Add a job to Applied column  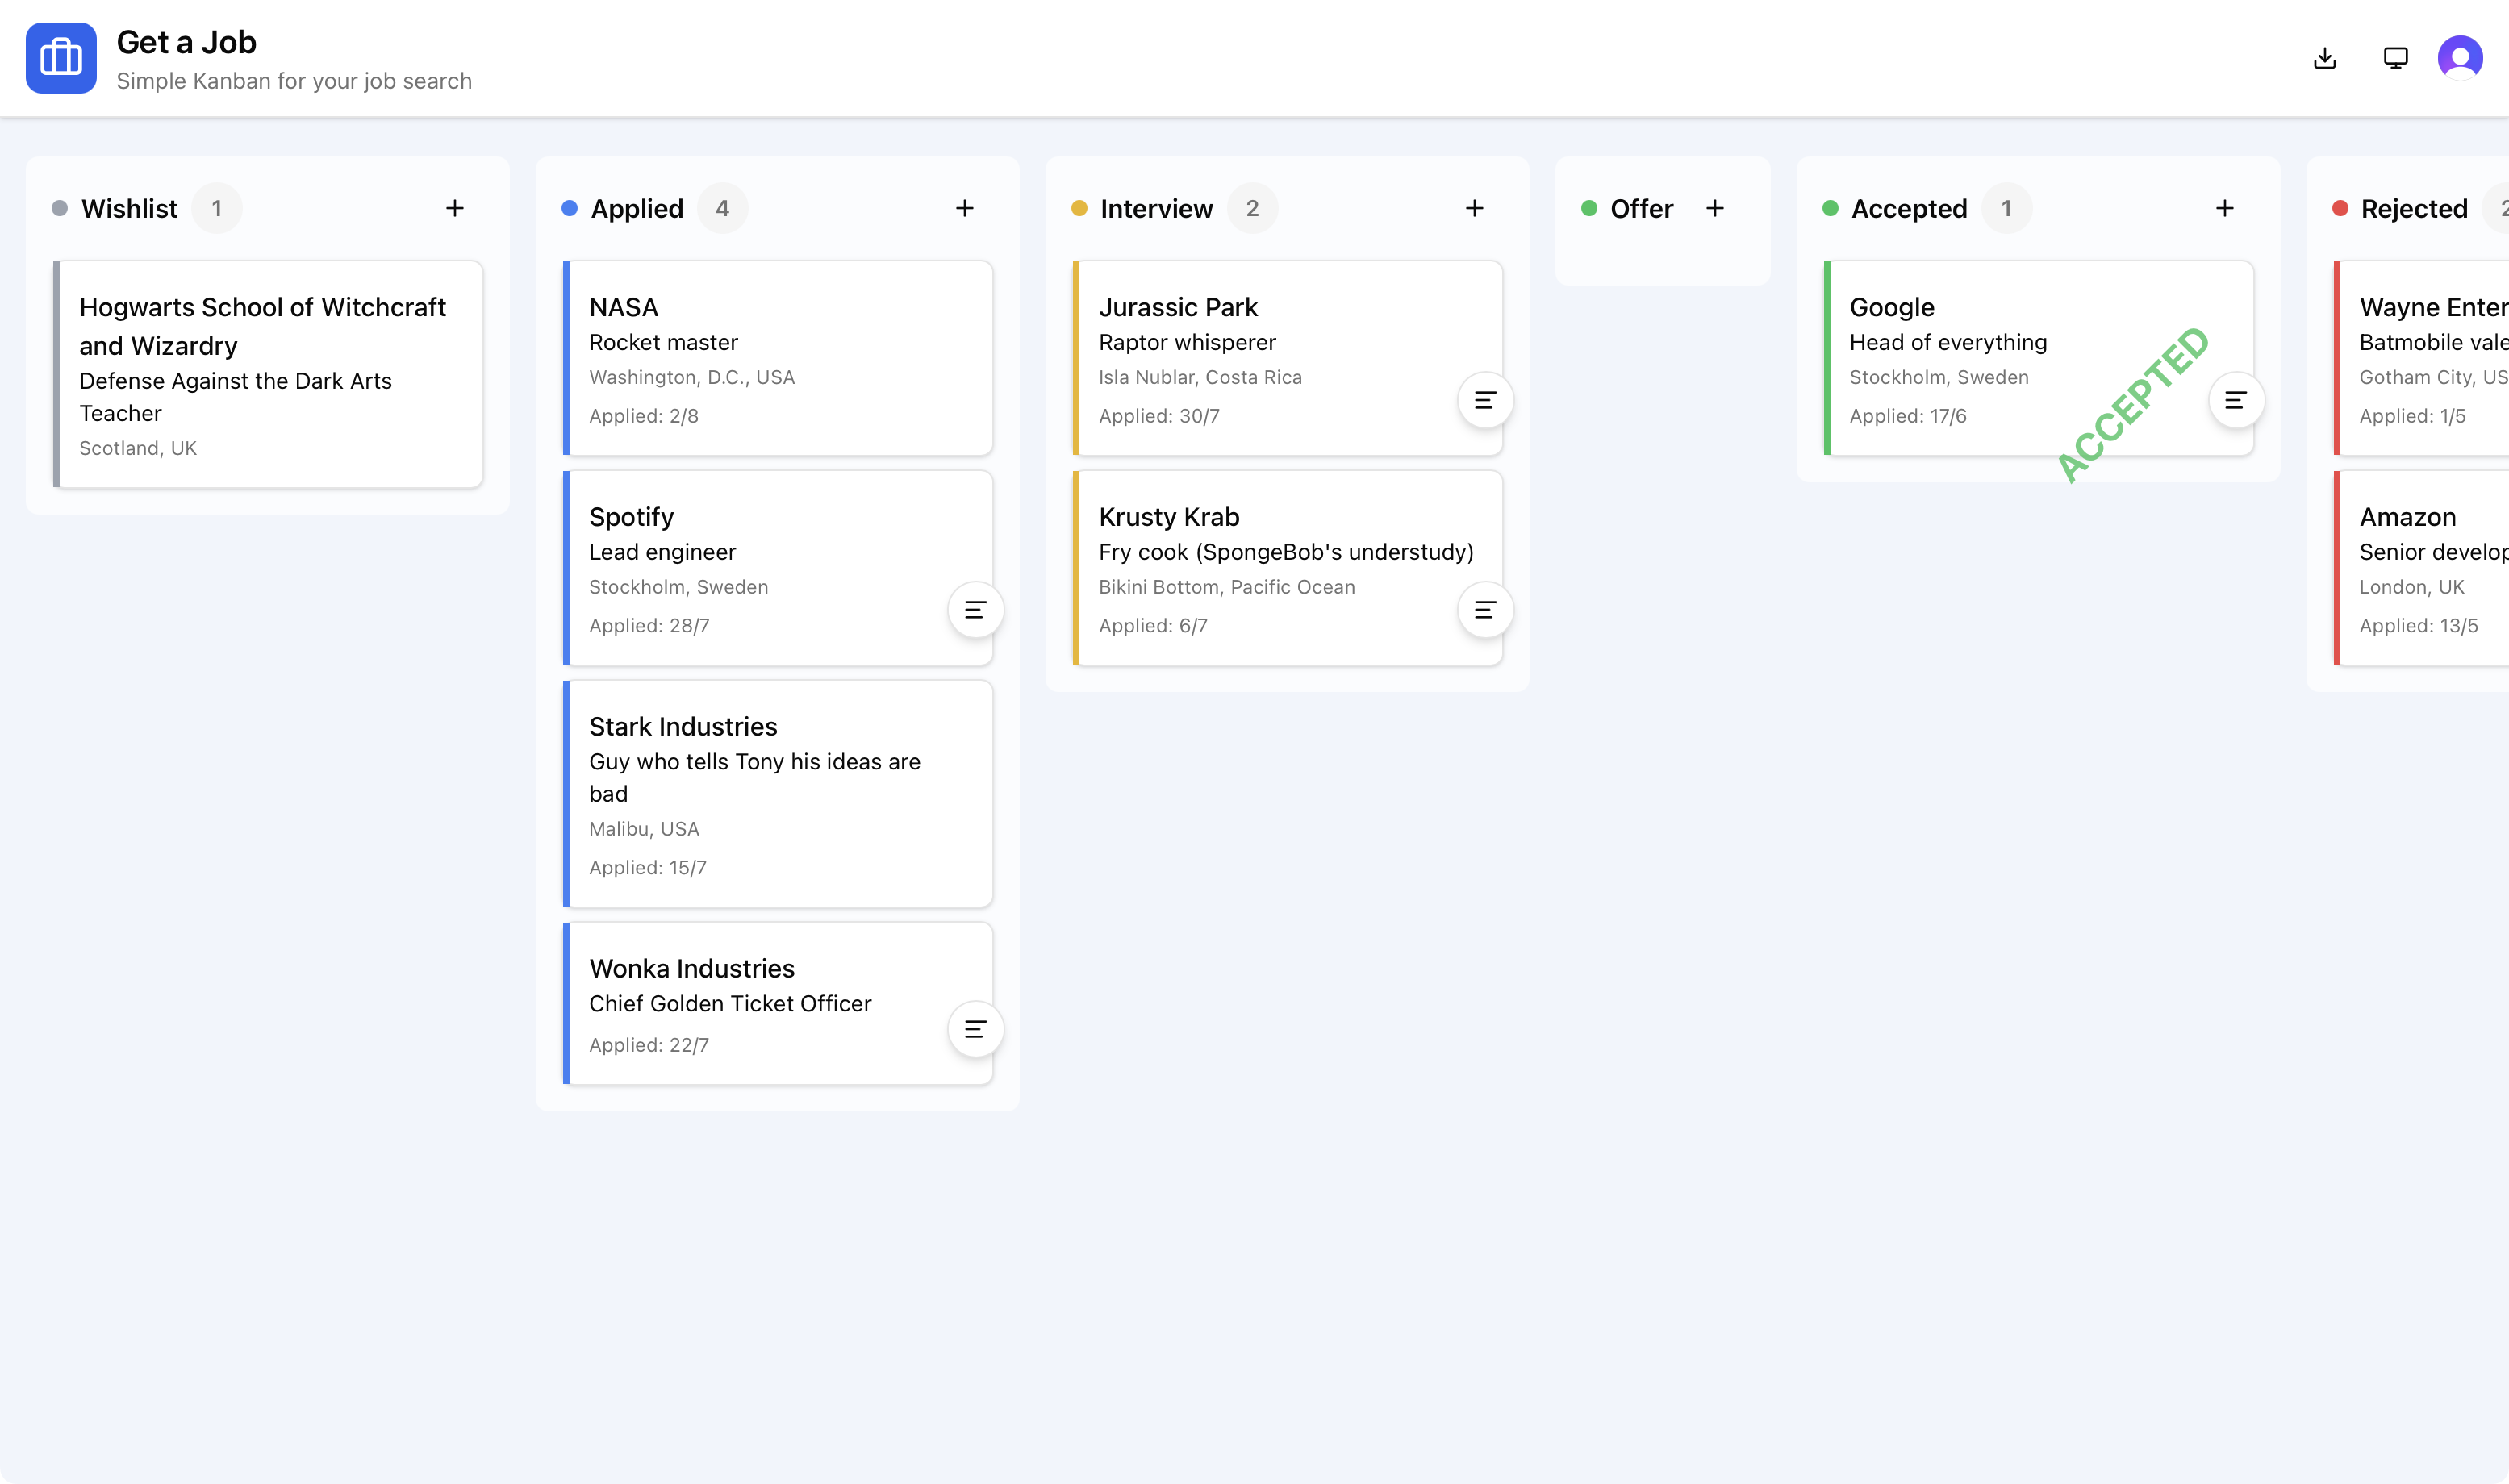(x=965, y=208)
